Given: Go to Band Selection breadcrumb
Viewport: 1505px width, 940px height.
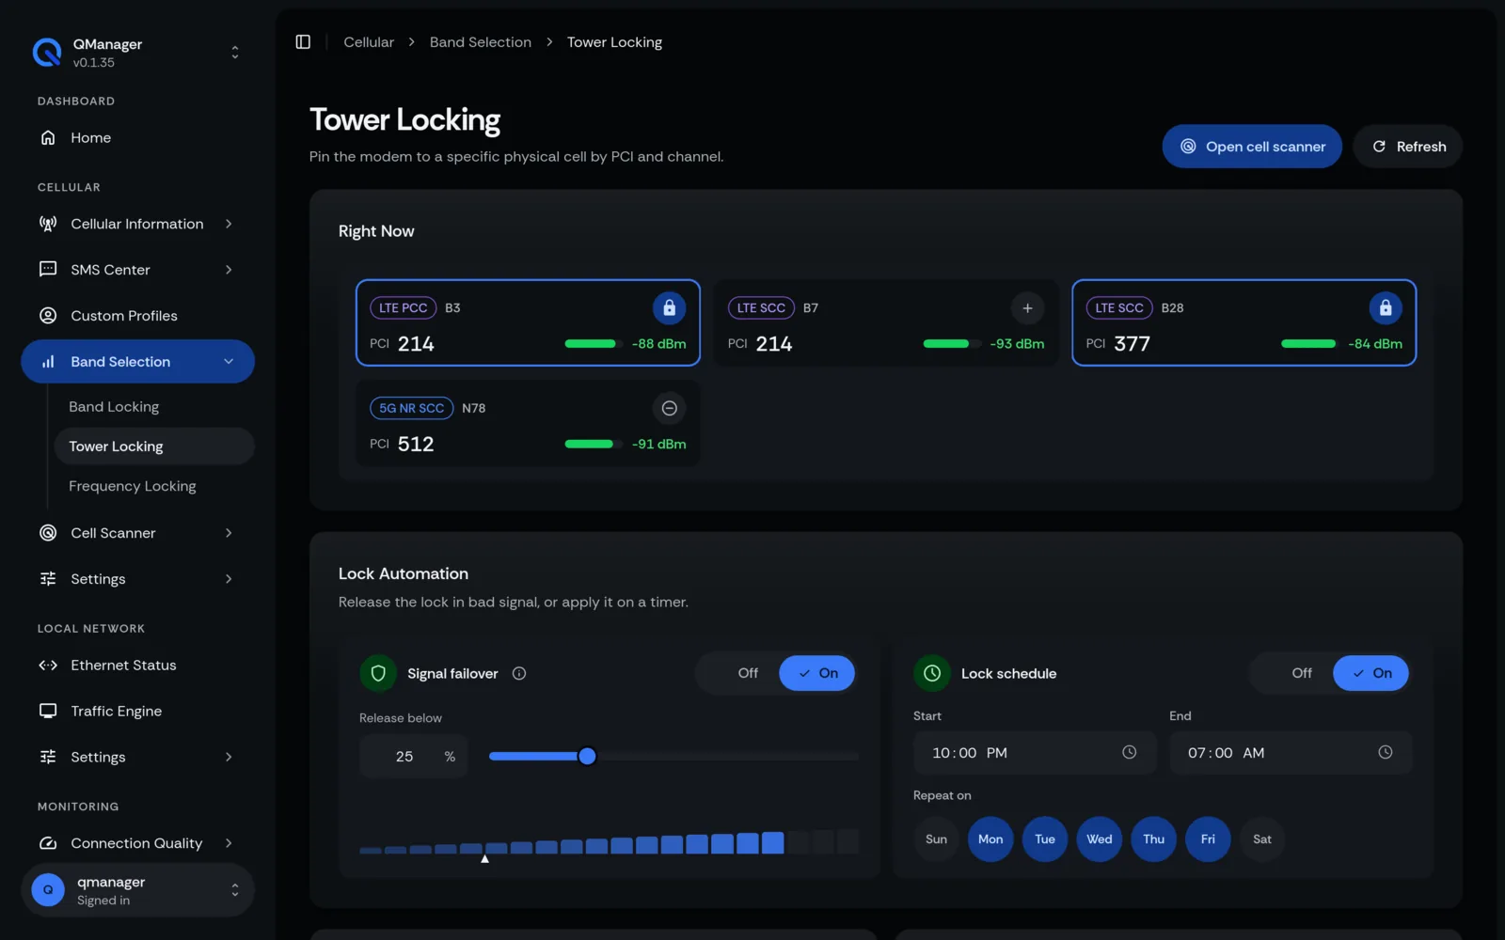Looking at the screenshot, I should 481,42.
